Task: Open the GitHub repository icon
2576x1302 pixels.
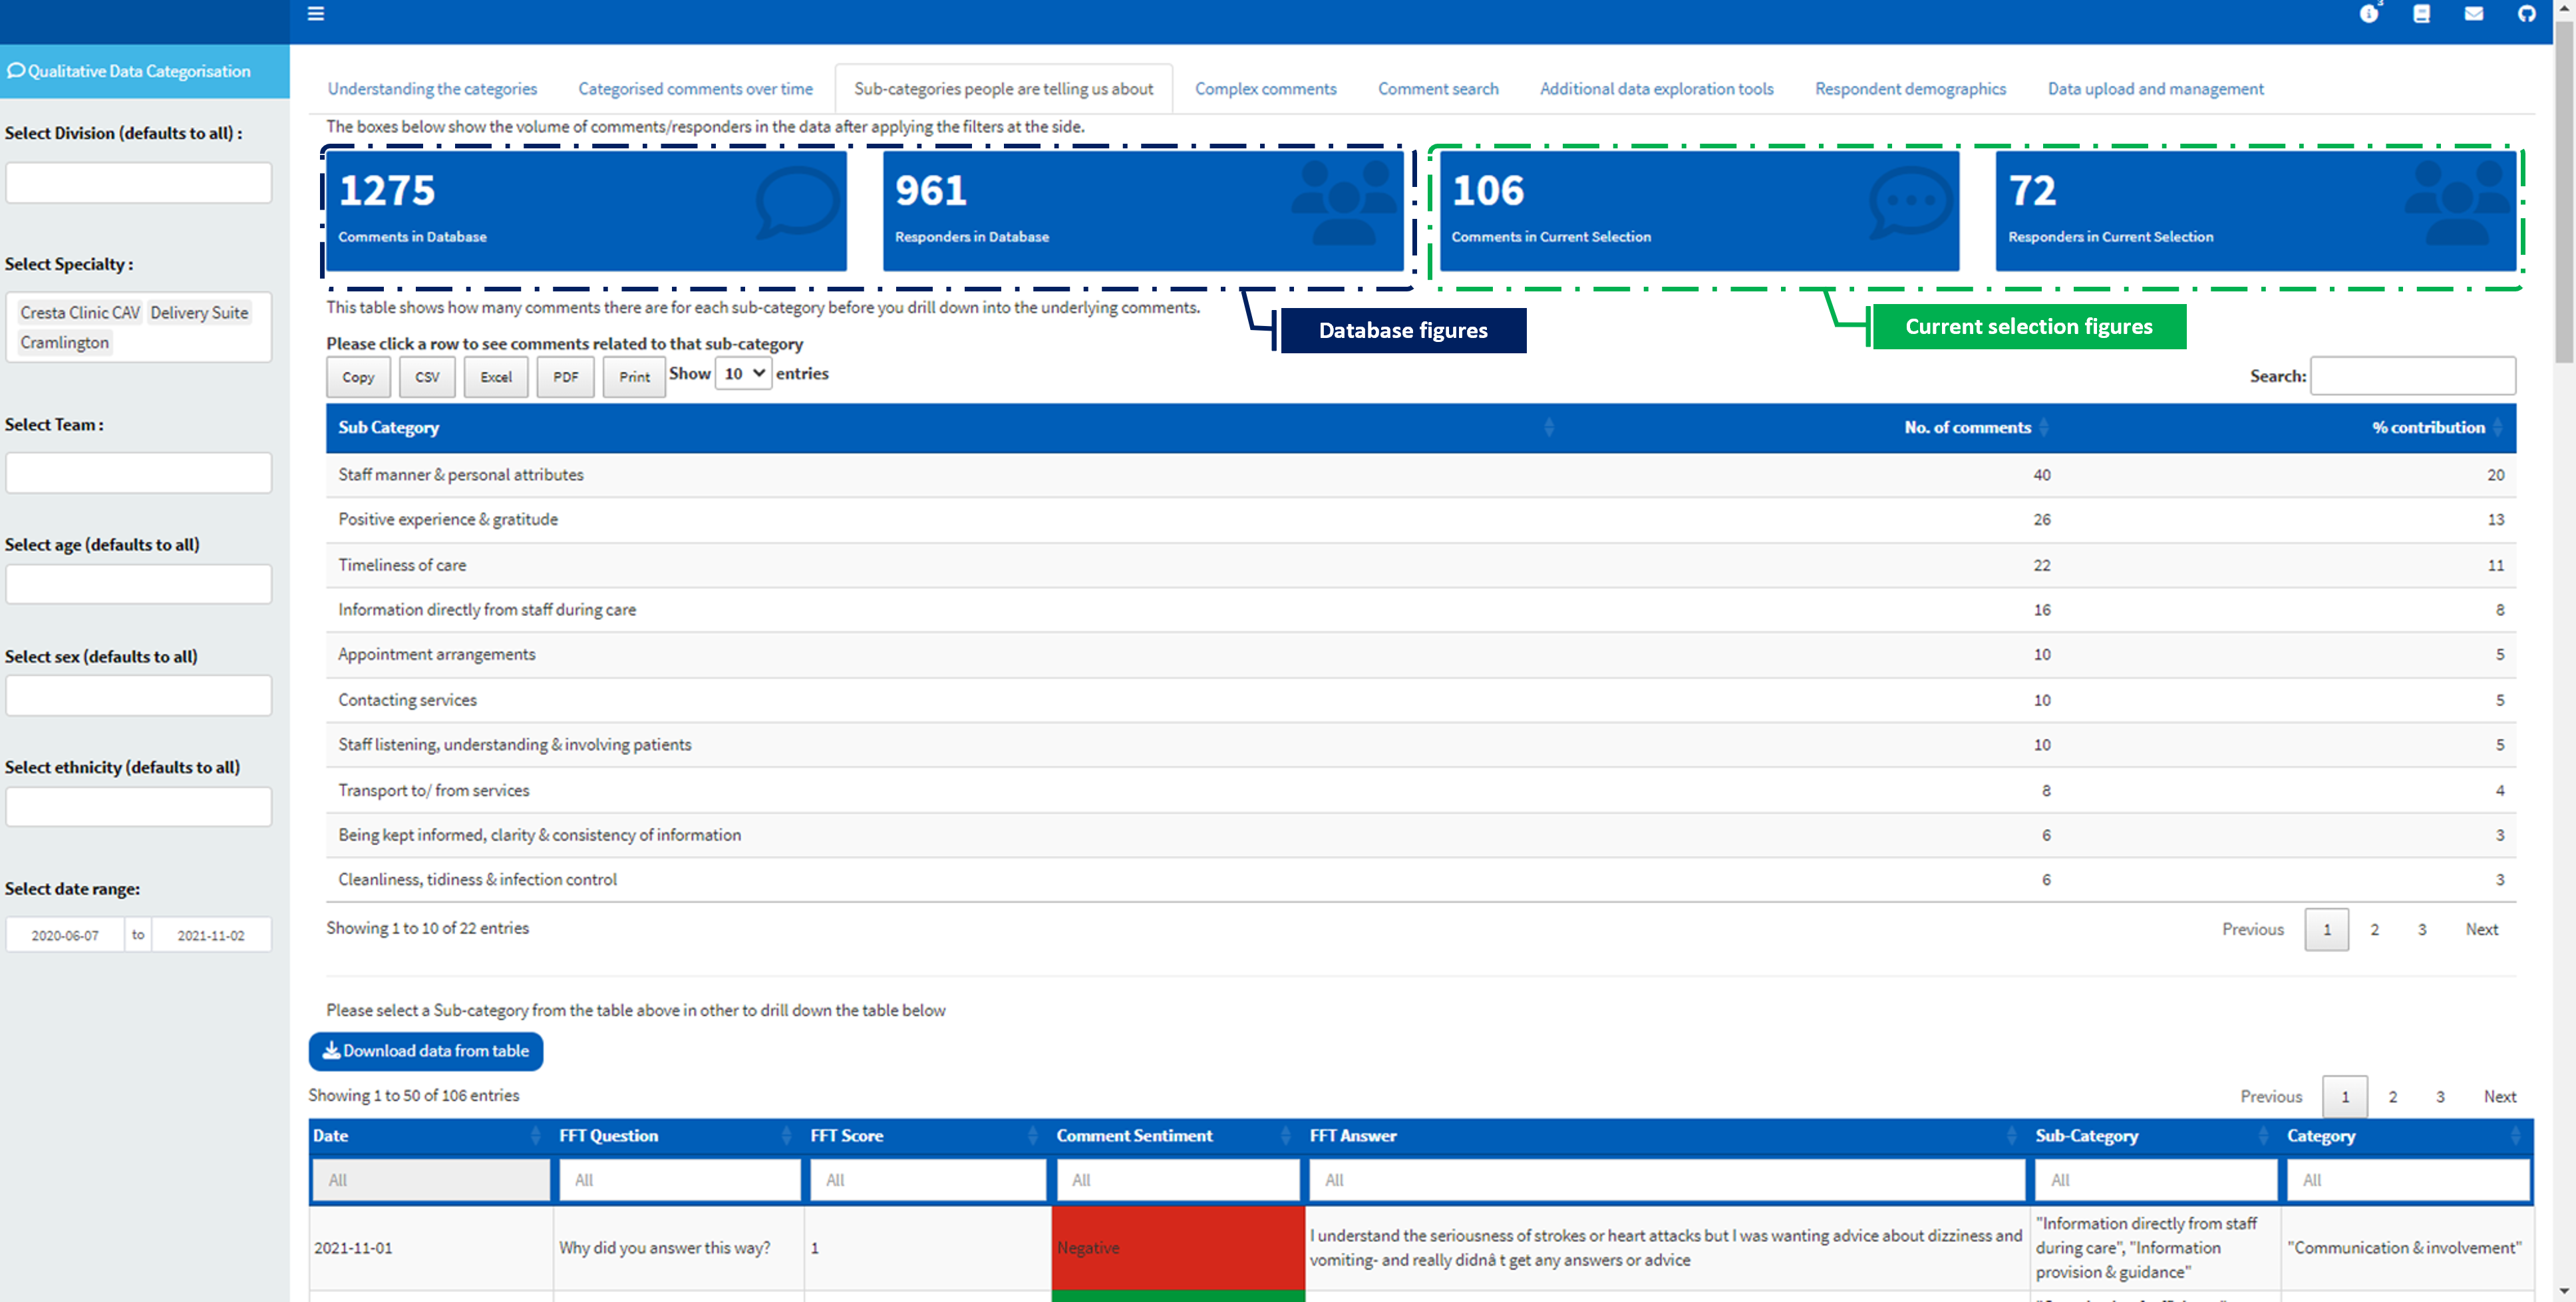Action: [2526, 14]
